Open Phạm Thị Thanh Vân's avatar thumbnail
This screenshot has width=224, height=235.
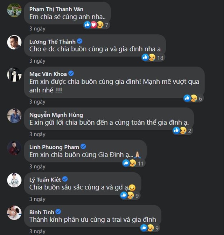point(14,10)
